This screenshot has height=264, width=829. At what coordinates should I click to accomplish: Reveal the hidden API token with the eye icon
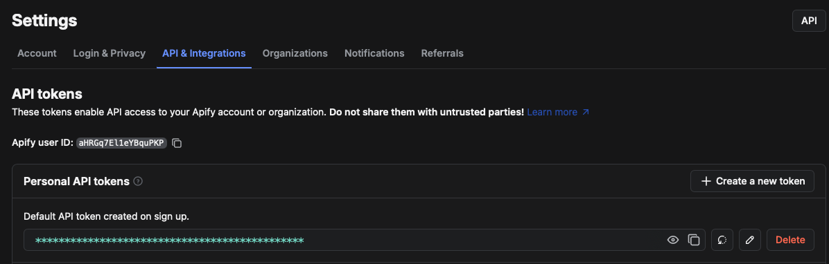672,240
